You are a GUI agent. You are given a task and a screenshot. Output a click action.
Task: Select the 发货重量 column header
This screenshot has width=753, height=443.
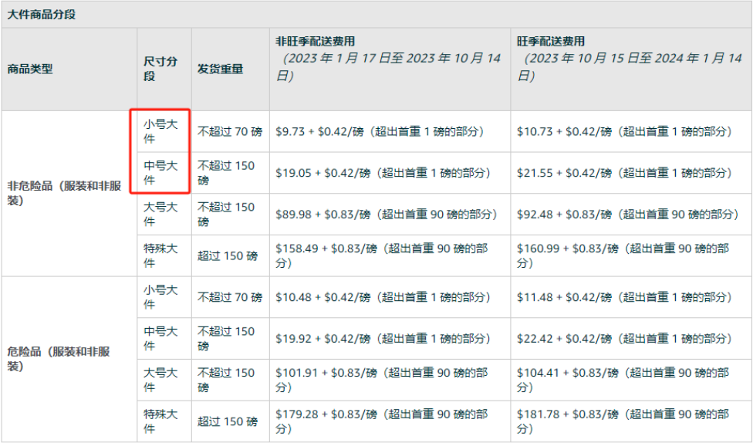[220, 69]
